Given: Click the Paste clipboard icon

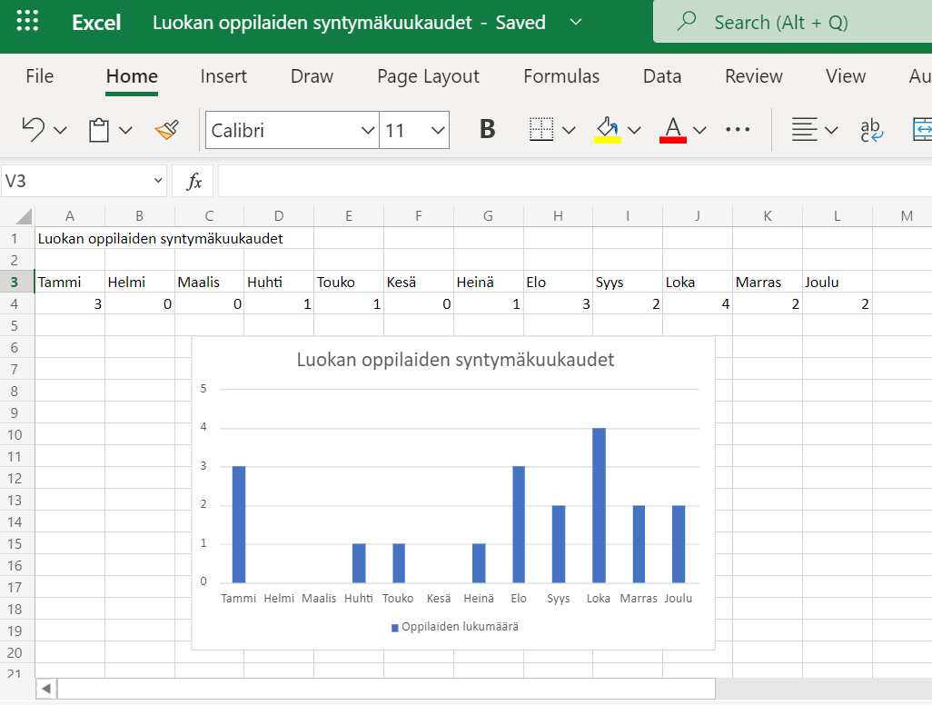Looking at the screenshot, I should click(99, 130).
